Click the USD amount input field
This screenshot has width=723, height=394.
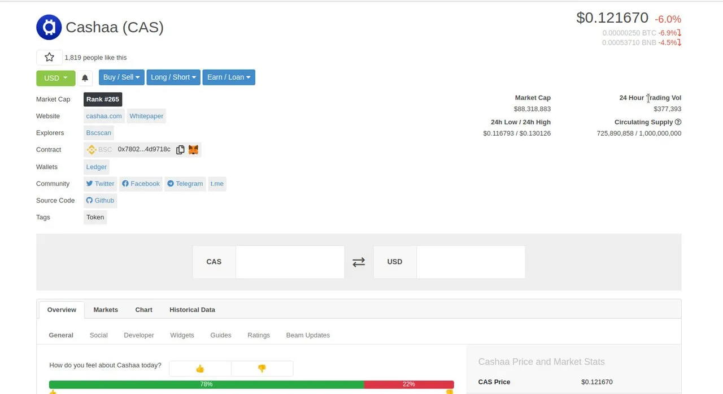point(471,262)
